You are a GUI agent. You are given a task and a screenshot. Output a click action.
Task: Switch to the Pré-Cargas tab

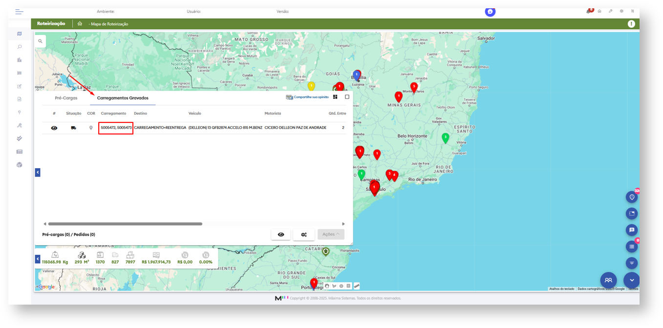(66, 98)
